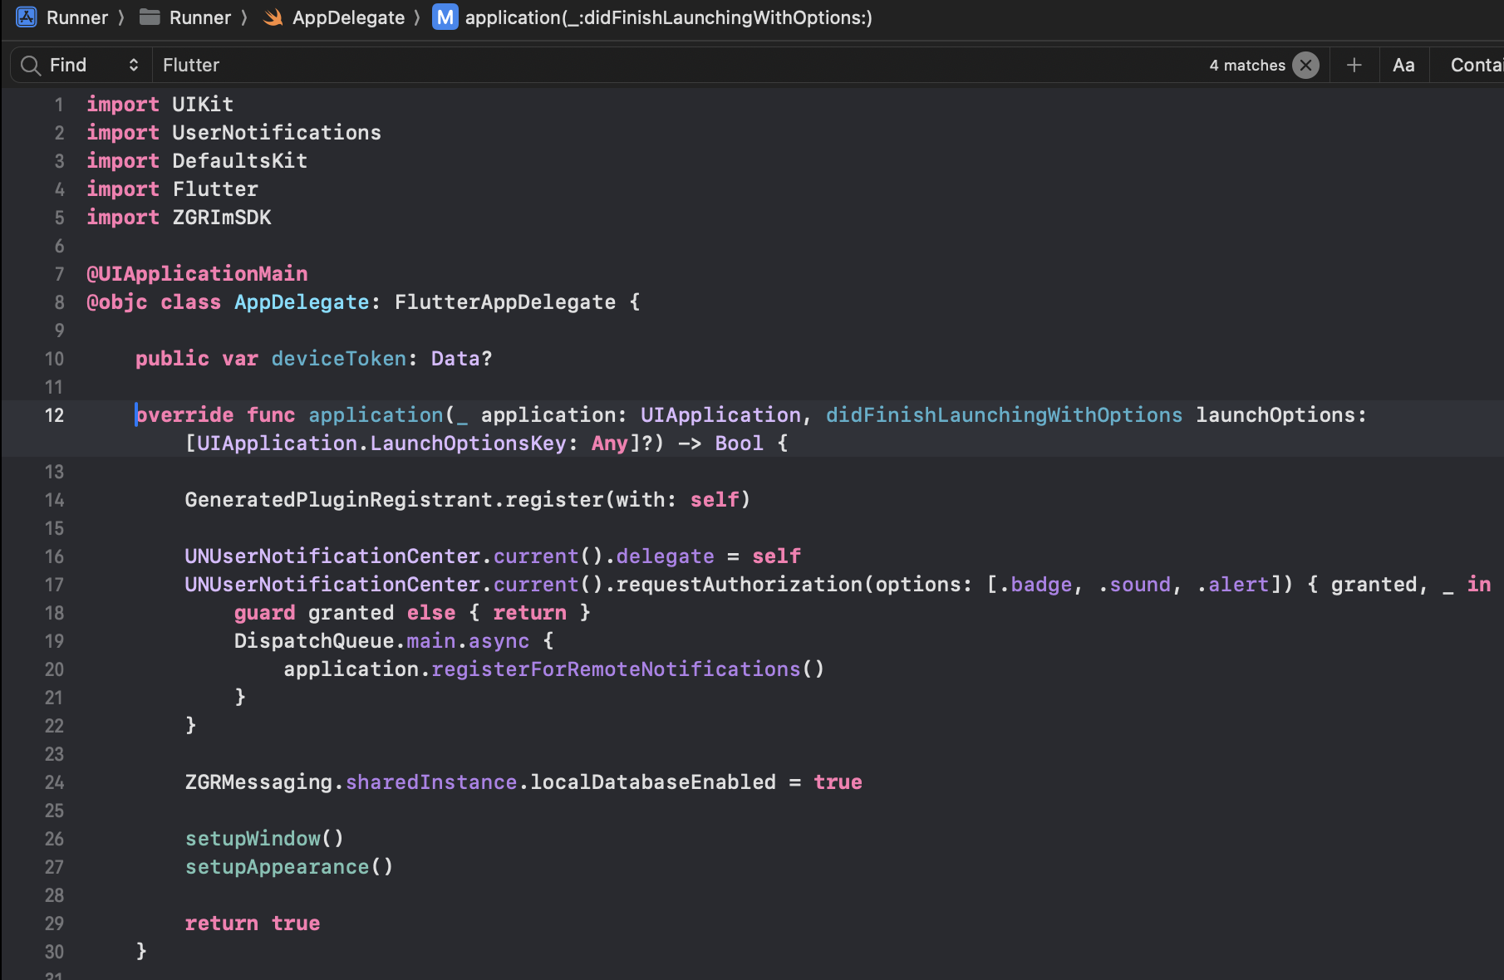Click 'sharedInstance' on line 24
The width and height of the screenshot is (1504, 980).
click(431, 782)
